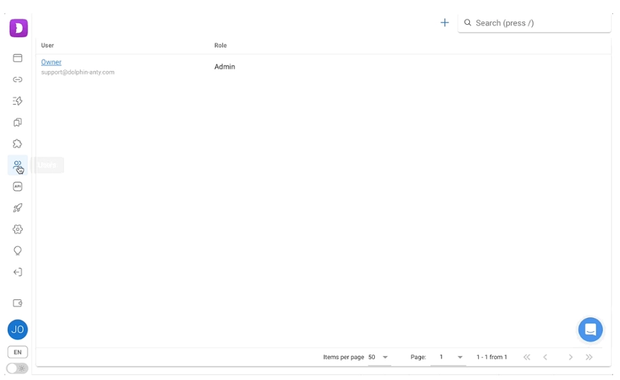Open the EN language selector
The height and width of the screenshot is (380, 620).
pos(18,352)
